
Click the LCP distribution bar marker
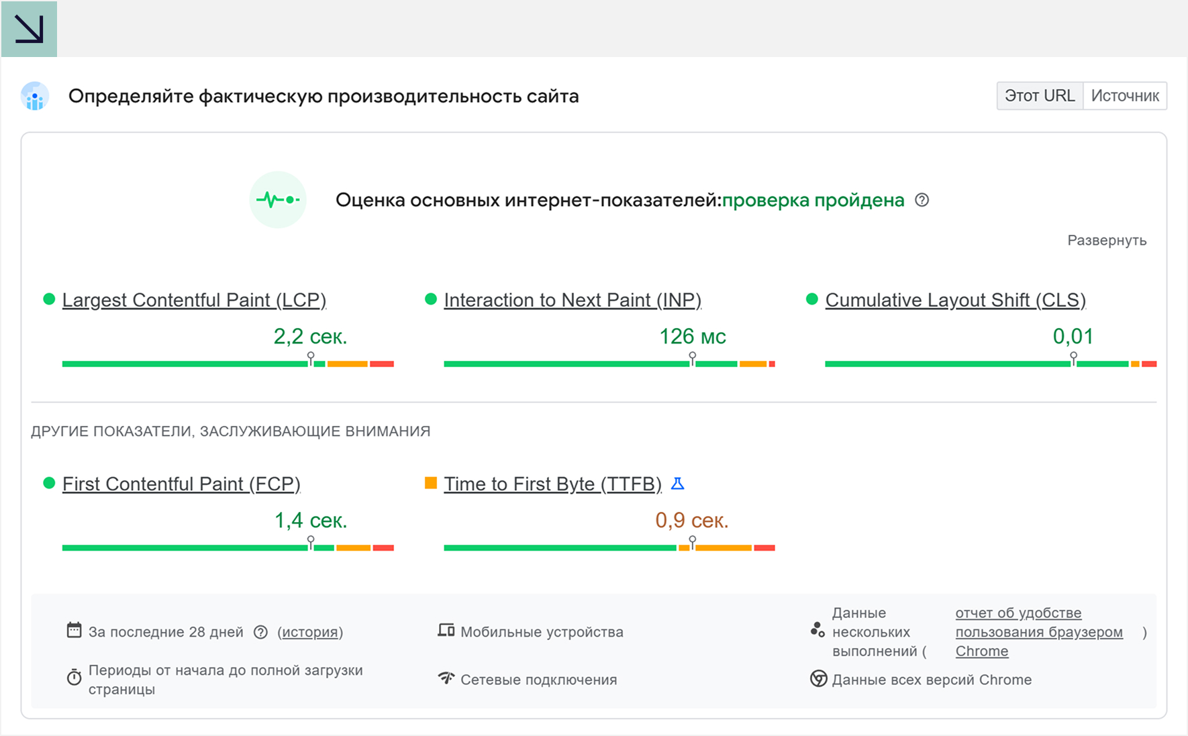[x=311, y=359]
